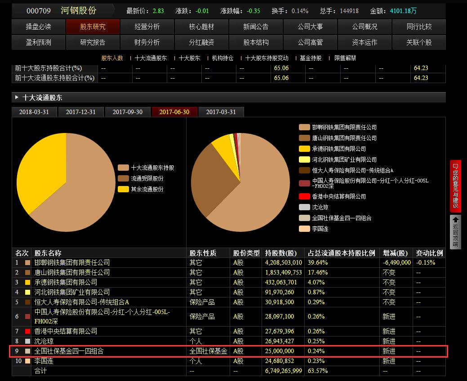Collapse the 十大流通股东 section triangle

pos(17,97)
